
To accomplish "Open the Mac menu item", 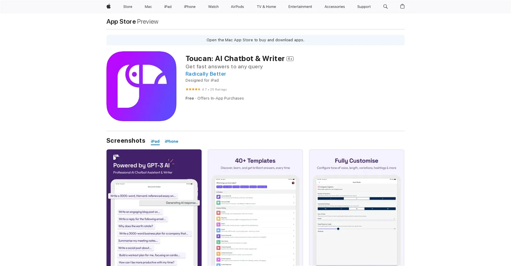I will 148,7.
